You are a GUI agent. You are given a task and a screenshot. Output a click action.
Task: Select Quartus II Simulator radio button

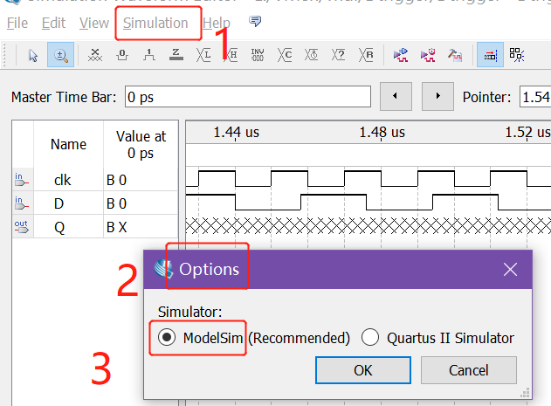[370, 337]
